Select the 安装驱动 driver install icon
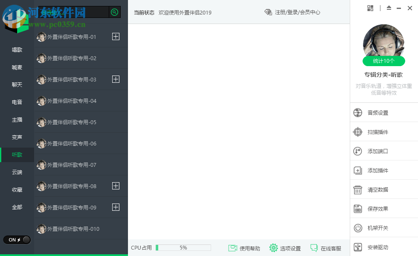 357,247
